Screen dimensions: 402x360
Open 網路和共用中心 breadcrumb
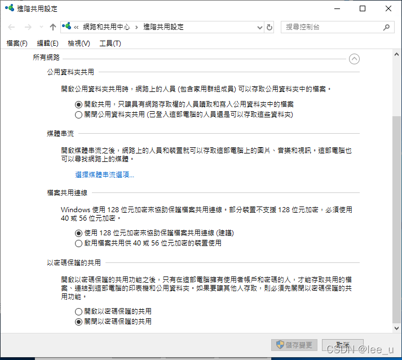point(107,27)
